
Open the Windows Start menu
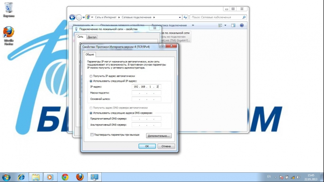6,177
